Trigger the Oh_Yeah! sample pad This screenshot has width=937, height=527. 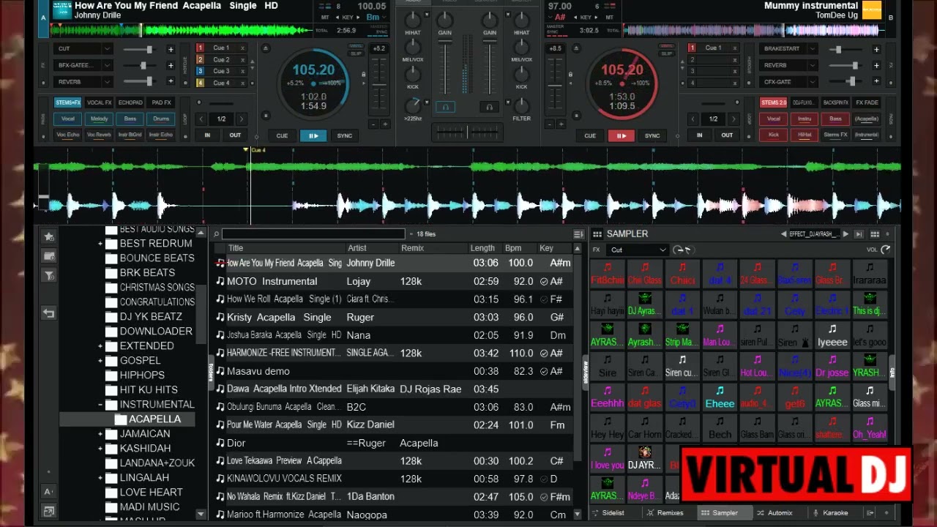(869, 429)
